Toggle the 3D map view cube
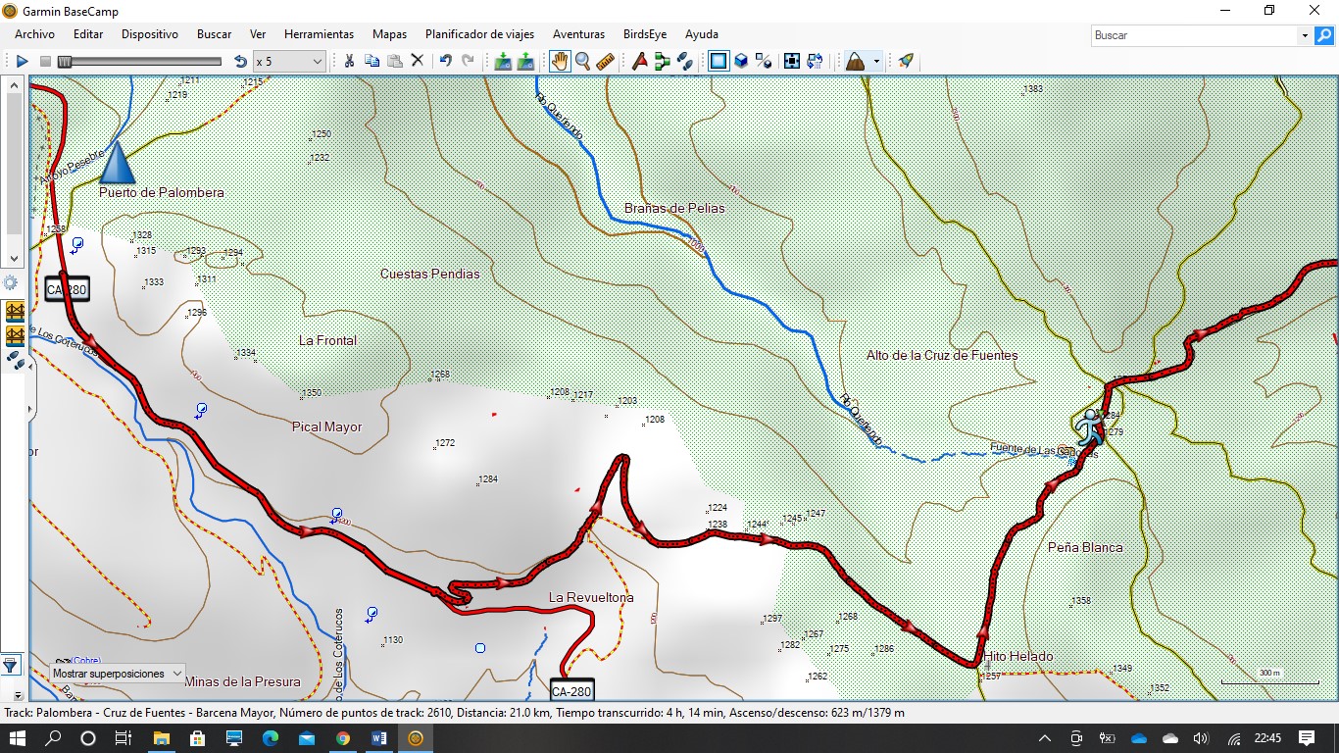This screenshot has width=1339, height=753. pos(741,61)
